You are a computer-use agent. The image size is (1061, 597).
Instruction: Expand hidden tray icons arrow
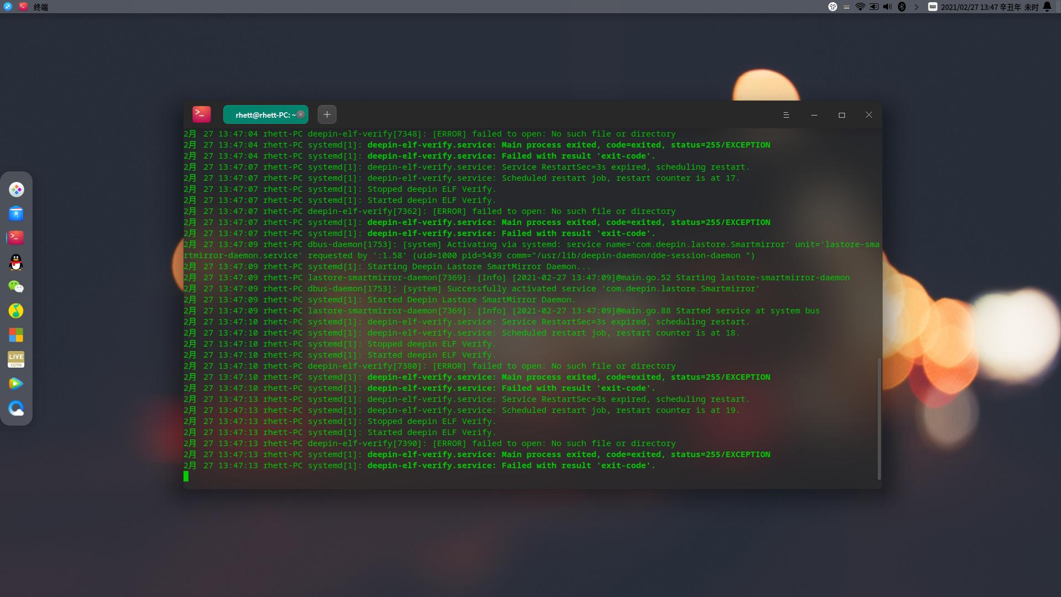pos(916,7)
